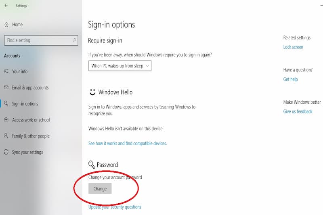
Task: Click the Your info person icon
Action: coord(6,71)
